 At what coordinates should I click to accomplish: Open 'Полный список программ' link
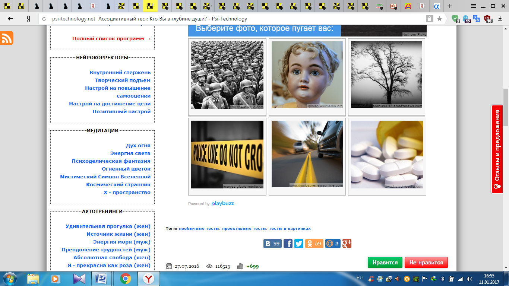(x=111, y=38)
